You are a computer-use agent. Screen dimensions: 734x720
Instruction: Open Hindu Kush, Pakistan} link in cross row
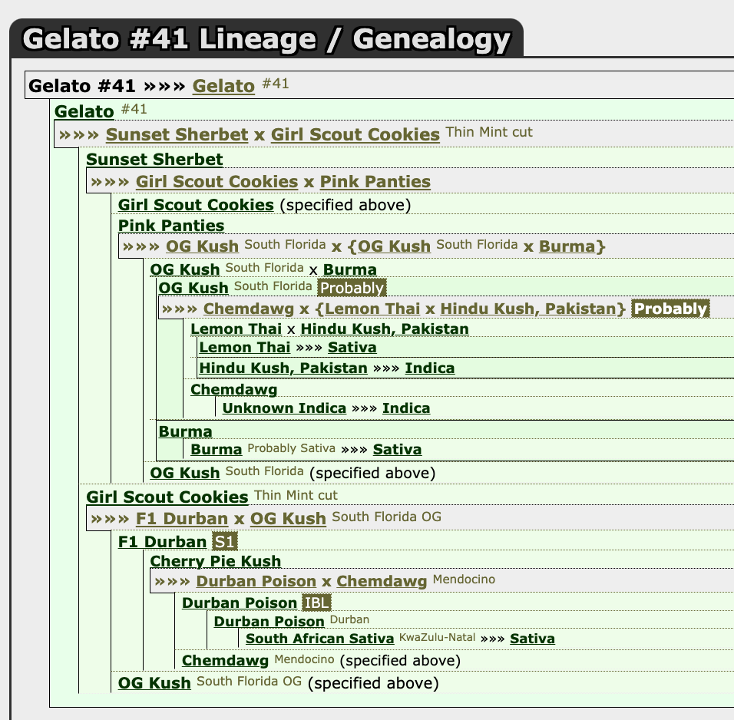528,309
